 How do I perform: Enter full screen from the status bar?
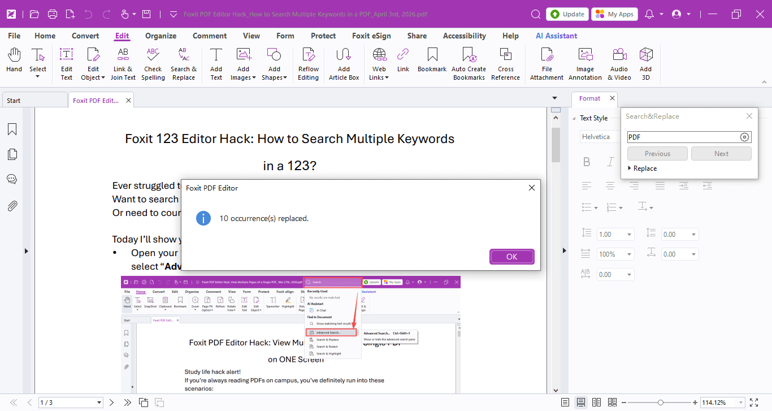click(x=753, y=403)
